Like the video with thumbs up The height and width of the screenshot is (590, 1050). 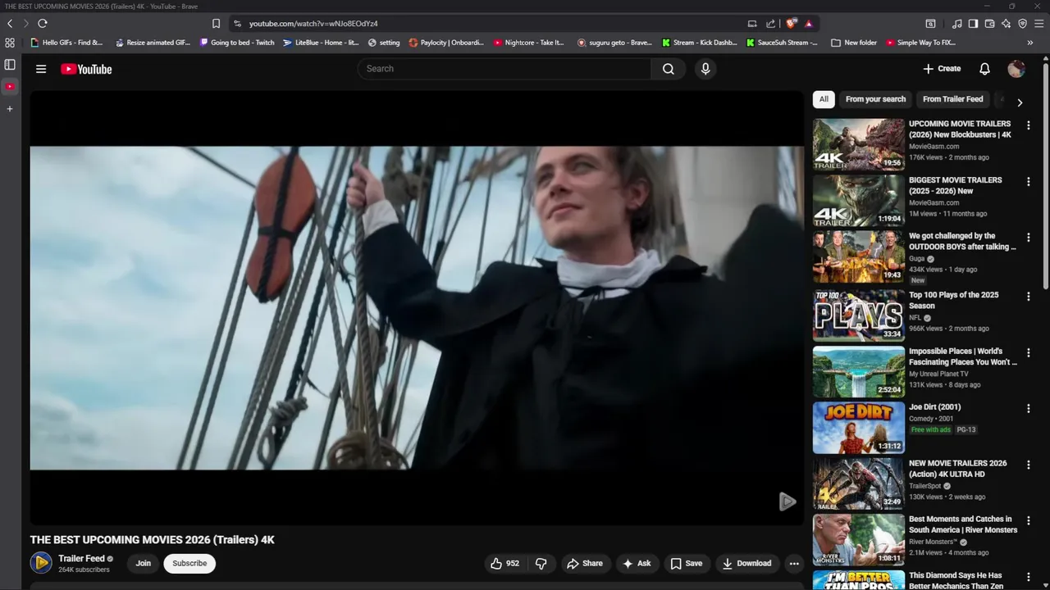[504, 563]
